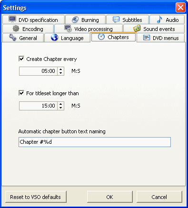Image resolution: width=188 pixels, height=208 pixels.
Task: Open the Encoding settings tab
Action: click(x=28, y=29)
